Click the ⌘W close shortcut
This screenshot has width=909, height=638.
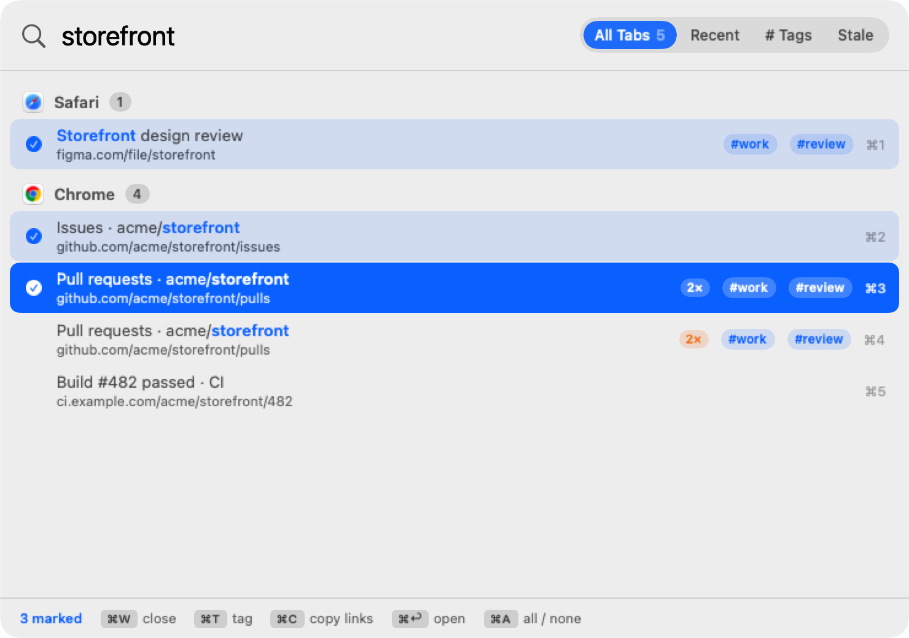(x=138, y=619)
